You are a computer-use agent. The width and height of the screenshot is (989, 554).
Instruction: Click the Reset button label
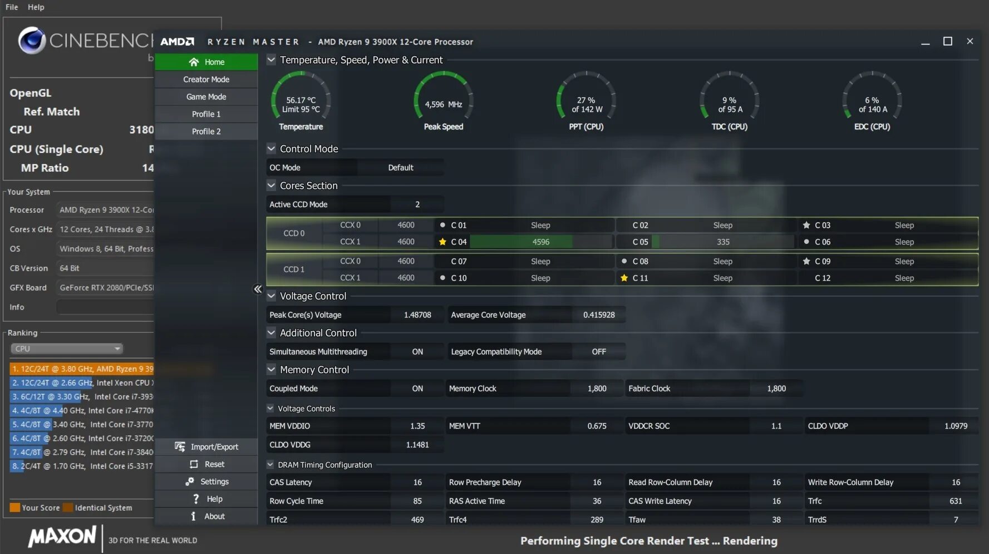click(x=214, y=464)
